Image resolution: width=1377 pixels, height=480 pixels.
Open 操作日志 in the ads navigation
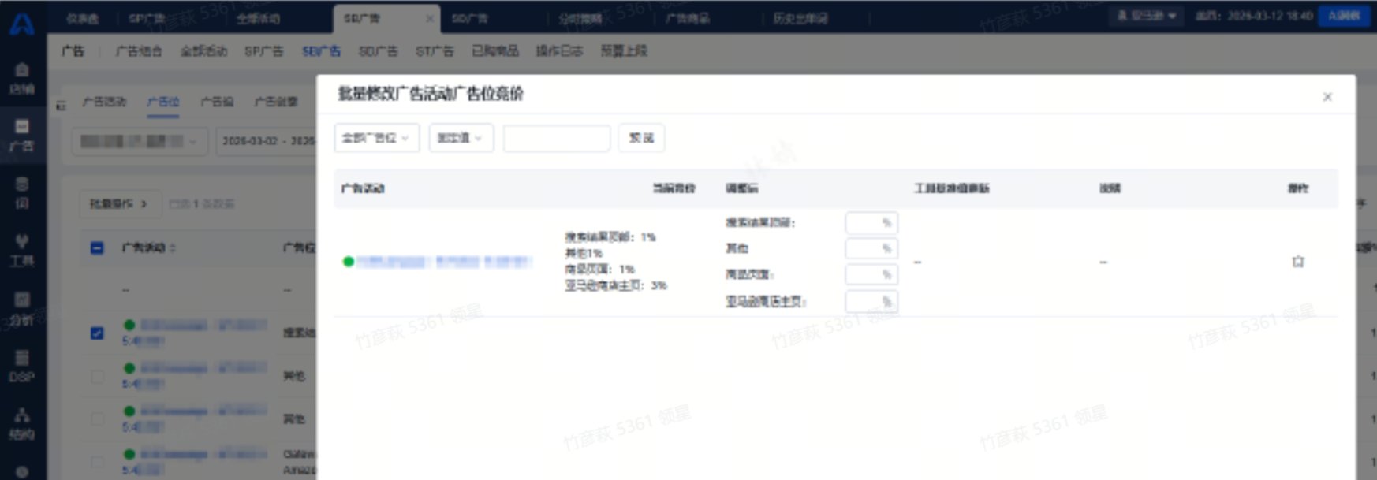coord(558,51)
